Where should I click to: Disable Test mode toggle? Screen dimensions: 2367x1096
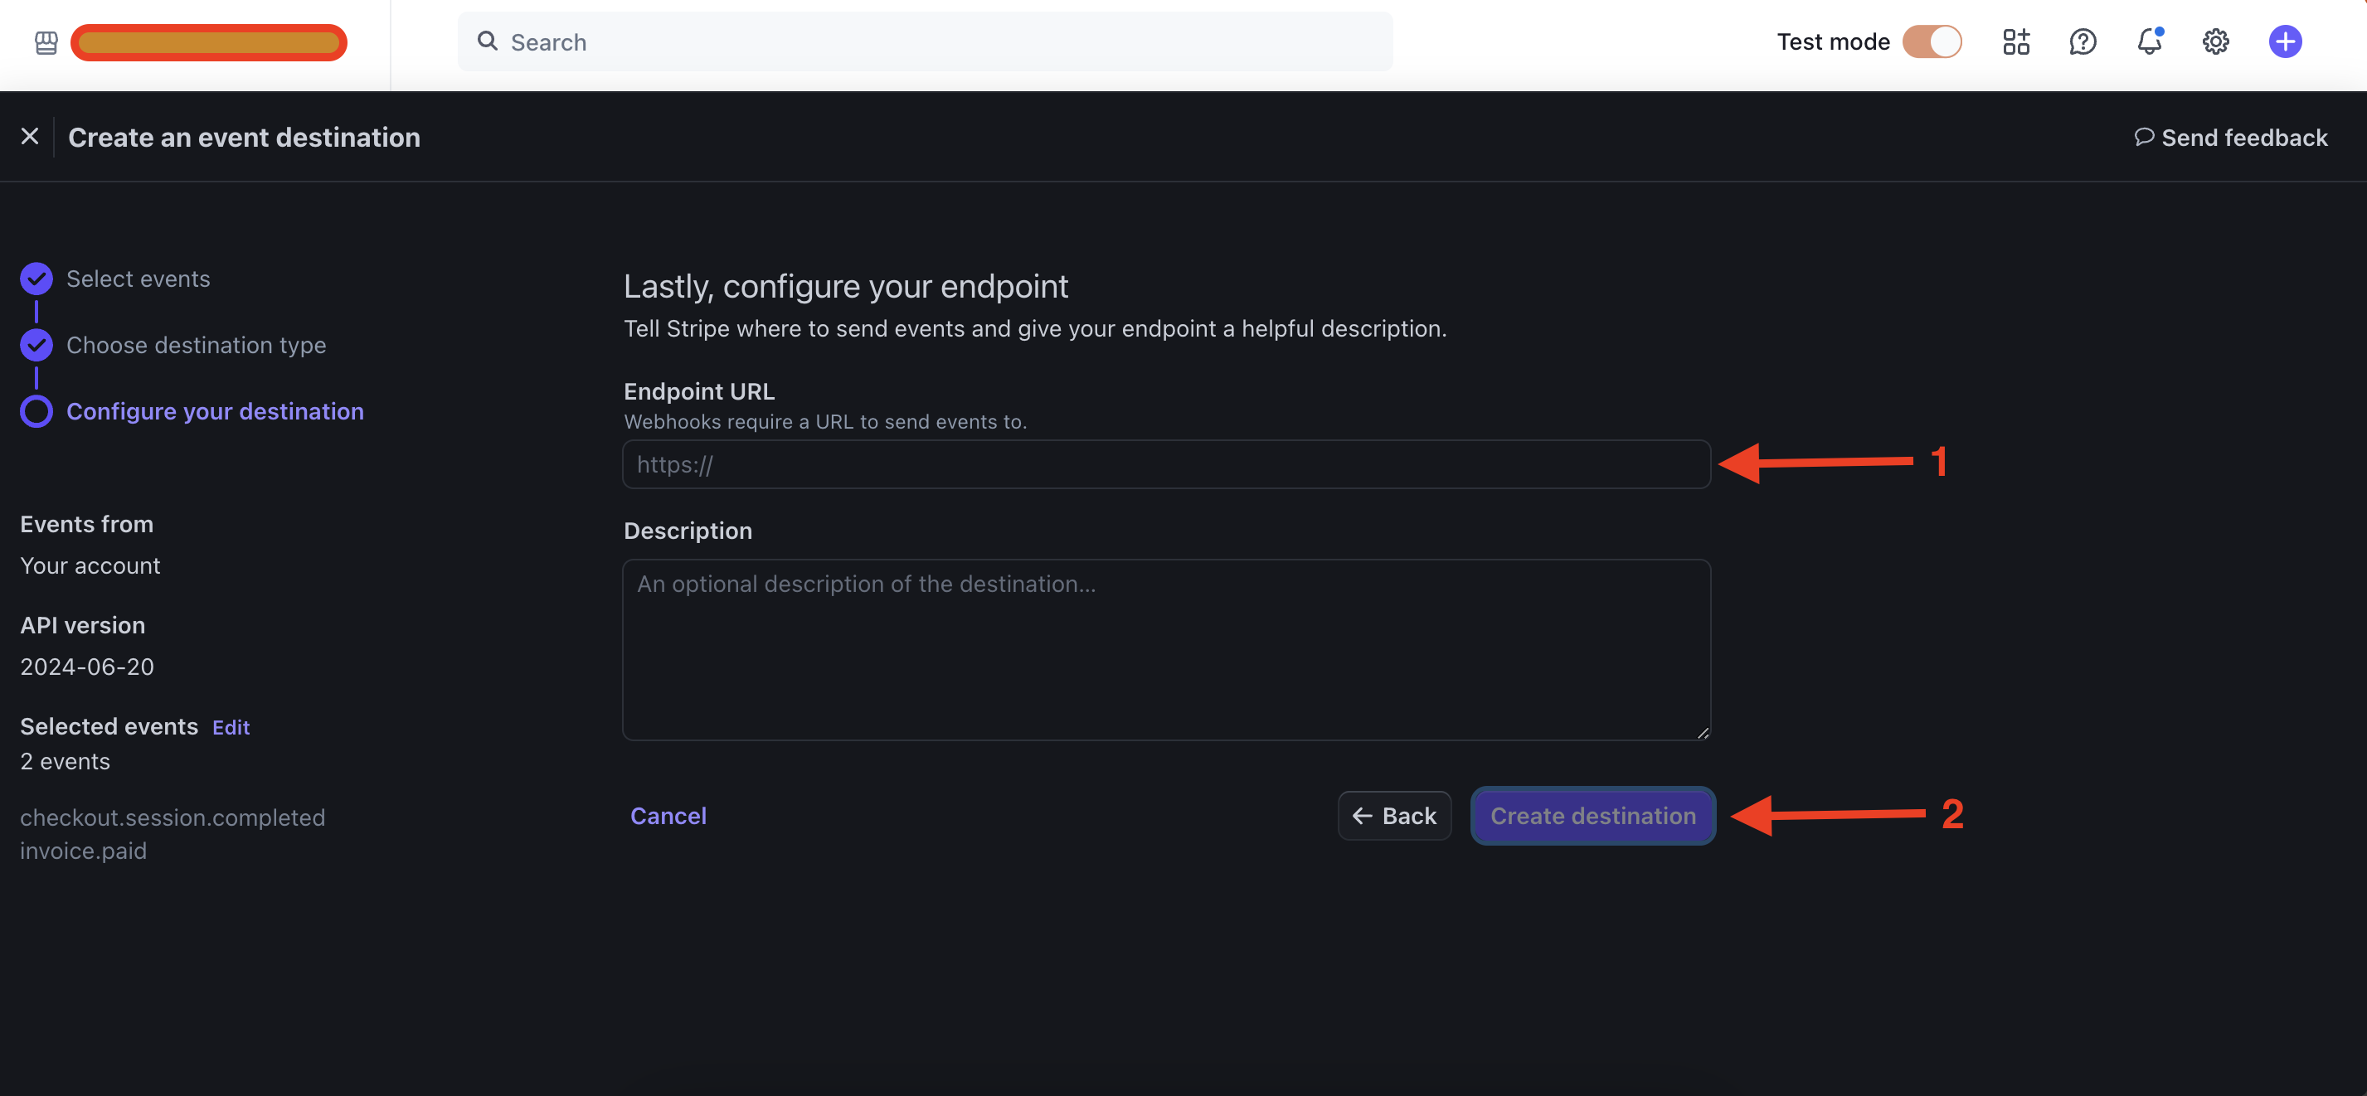coord(1933,41)
